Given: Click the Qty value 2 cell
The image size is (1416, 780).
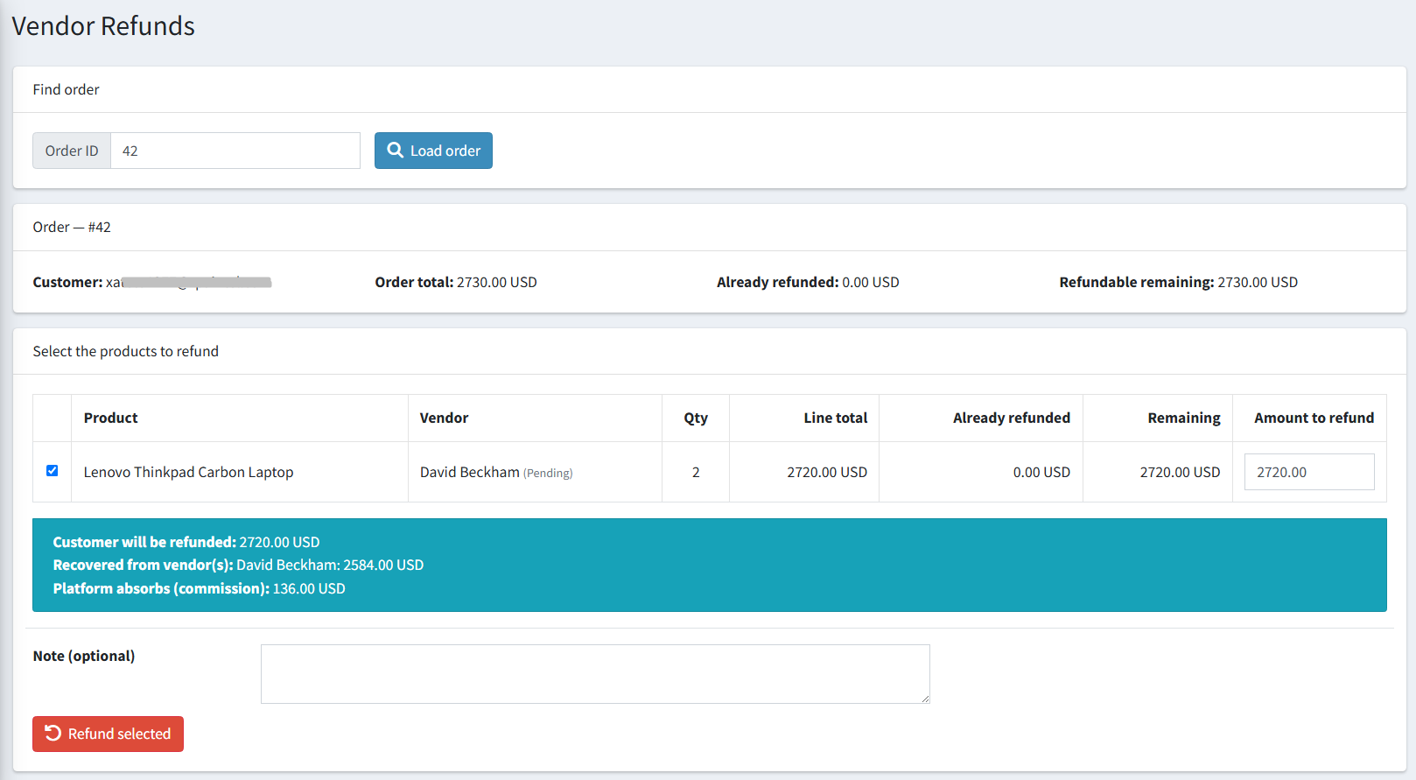Looking at the screenshot, I should [x=696, y=472].
